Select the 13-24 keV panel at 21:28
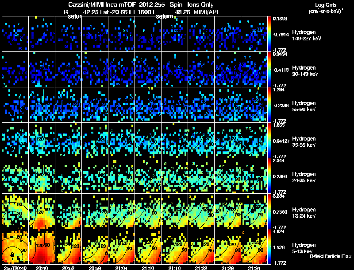 227,211
